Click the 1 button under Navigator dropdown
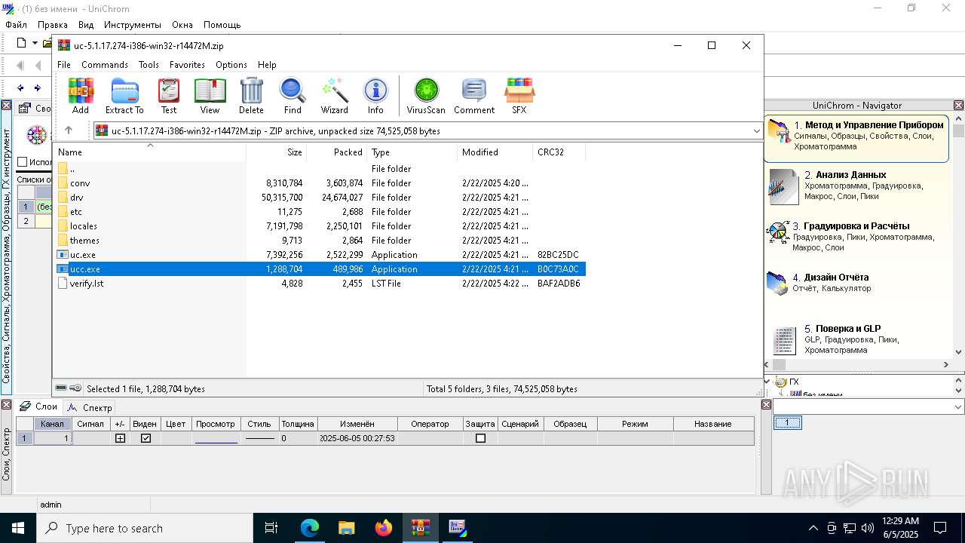The width and height of the screenshot is (965, 543). pos(787,423)
